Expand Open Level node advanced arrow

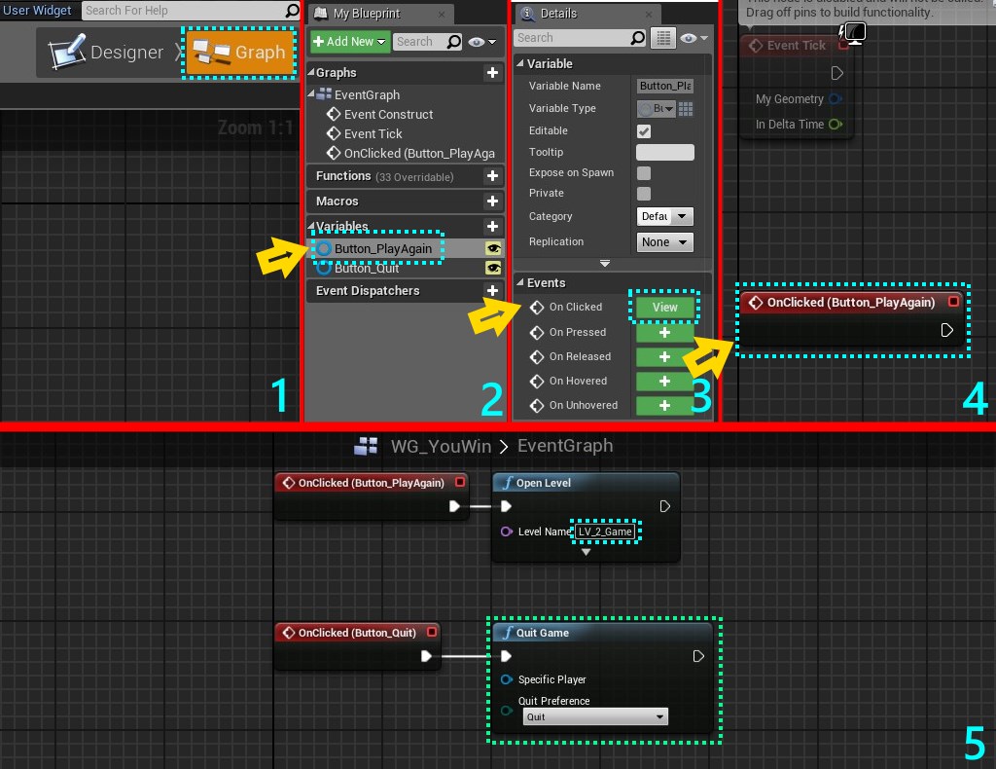coord(586,552)
